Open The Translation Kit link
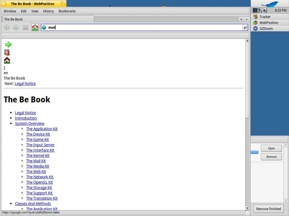 pos(42,198)
